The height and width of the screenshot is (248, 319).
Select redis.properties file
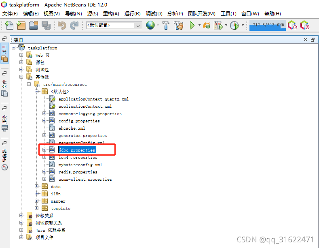click(x=78, y=172)
